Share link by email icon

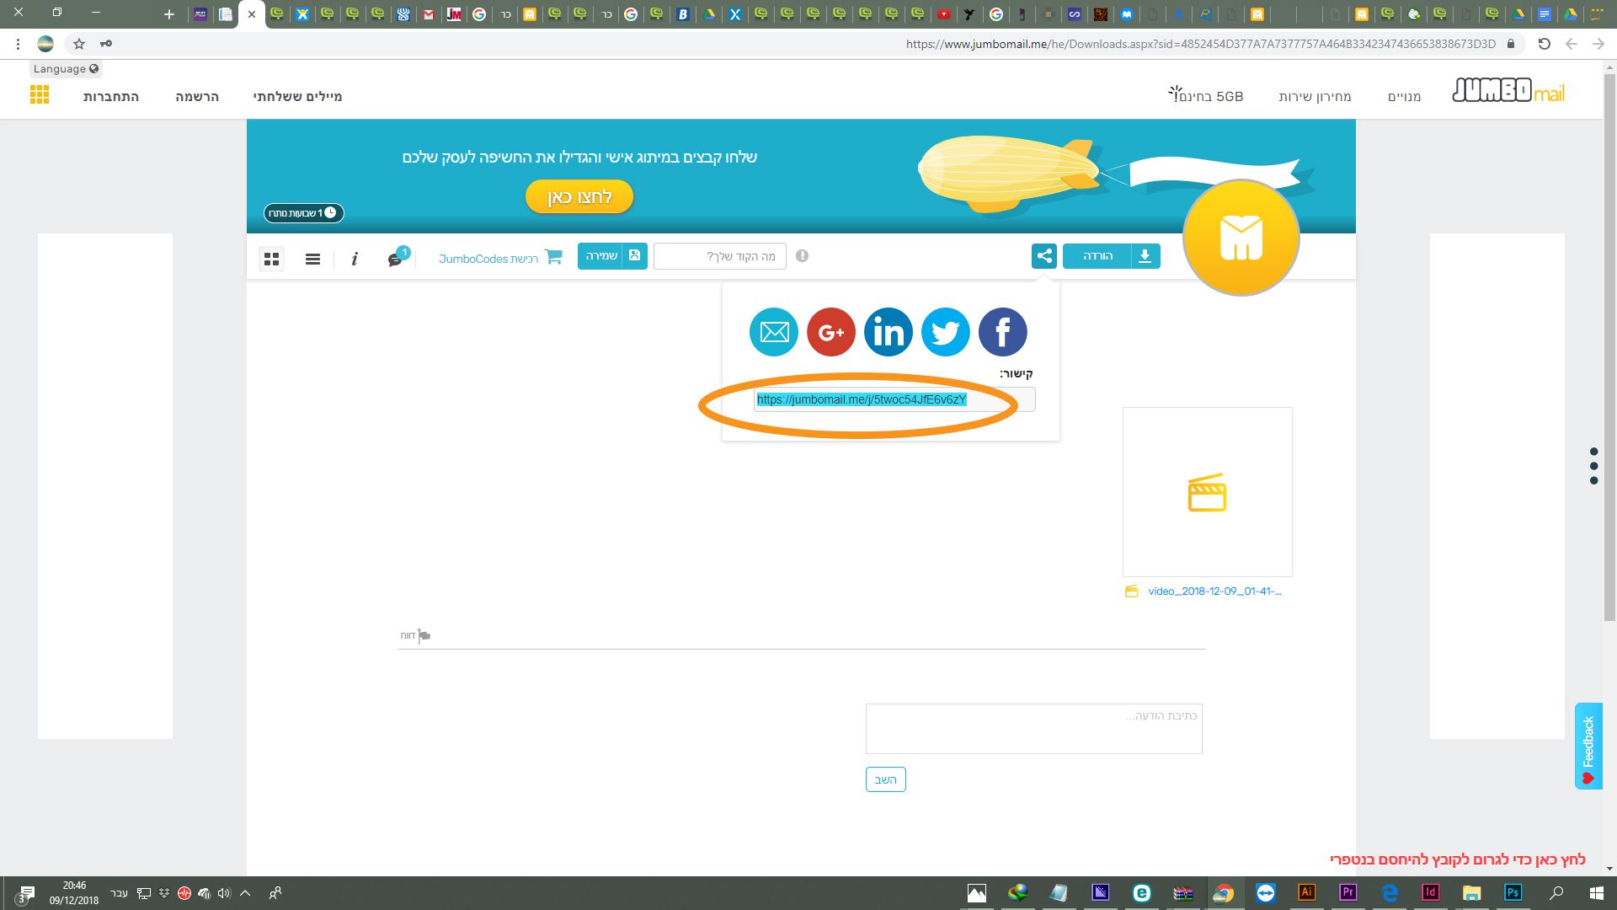click(773, 332)
